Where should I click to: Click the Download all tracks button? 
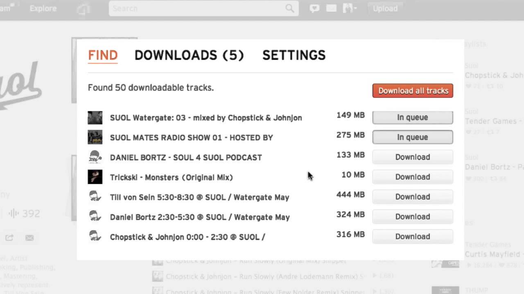point(413,91)
